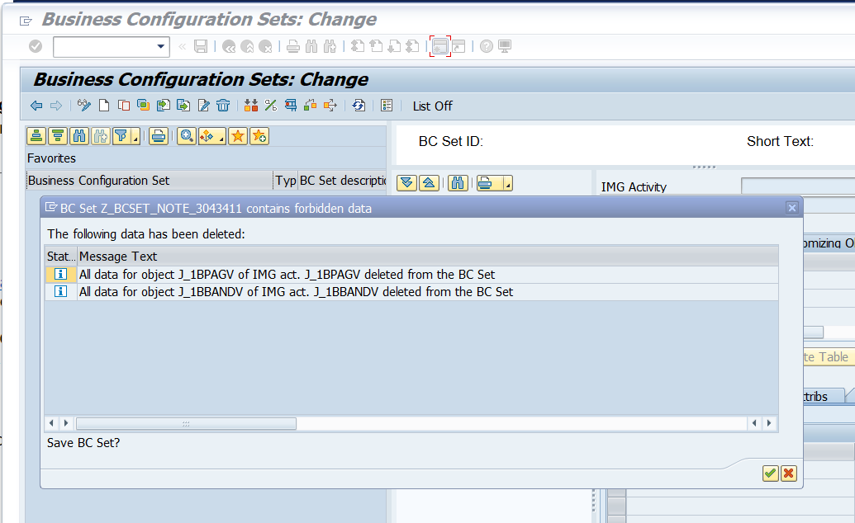855x523 pixels.
Task: Click the standard toolbar Find binoculars icon
Action: point(311,46)
